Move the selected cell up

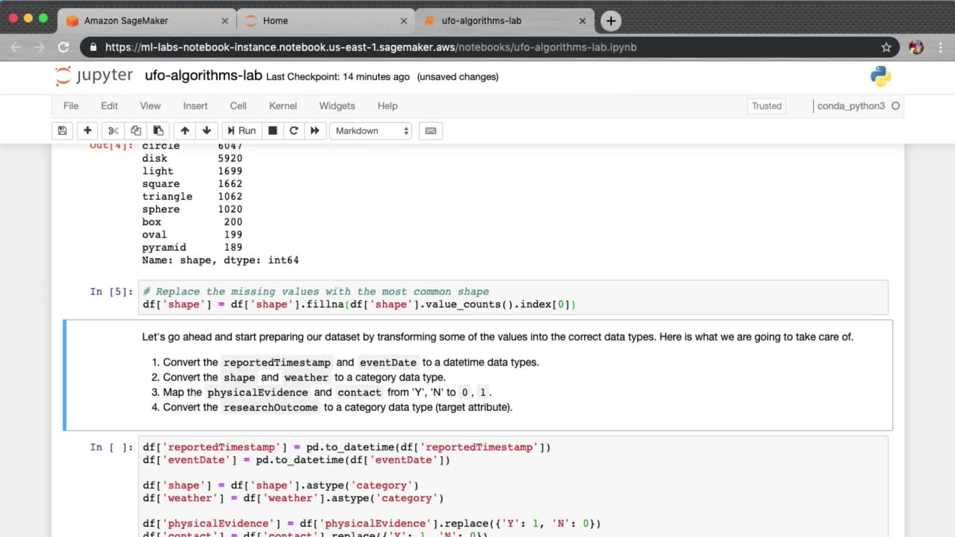[x=185, y=131]
